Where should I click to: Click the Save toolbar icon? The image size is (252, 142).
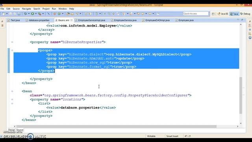(11, 14)
